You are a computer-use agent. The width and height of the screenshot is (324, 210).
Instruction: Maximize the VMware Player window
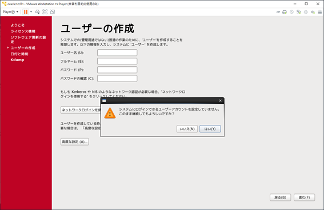pos(306,4)
